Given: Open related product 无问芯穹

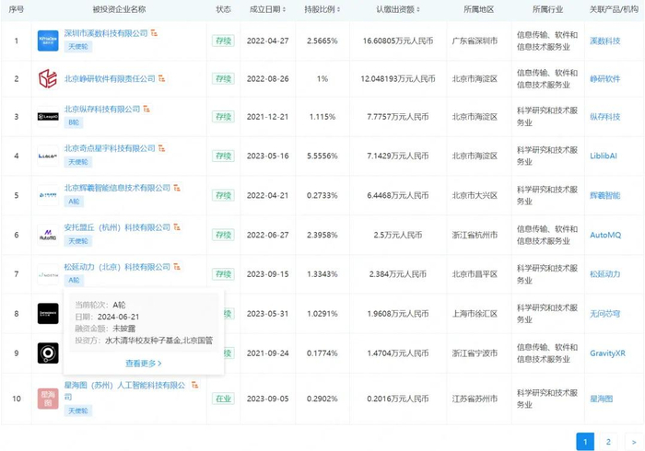Looking at the screenshot, I should (604, 314).
